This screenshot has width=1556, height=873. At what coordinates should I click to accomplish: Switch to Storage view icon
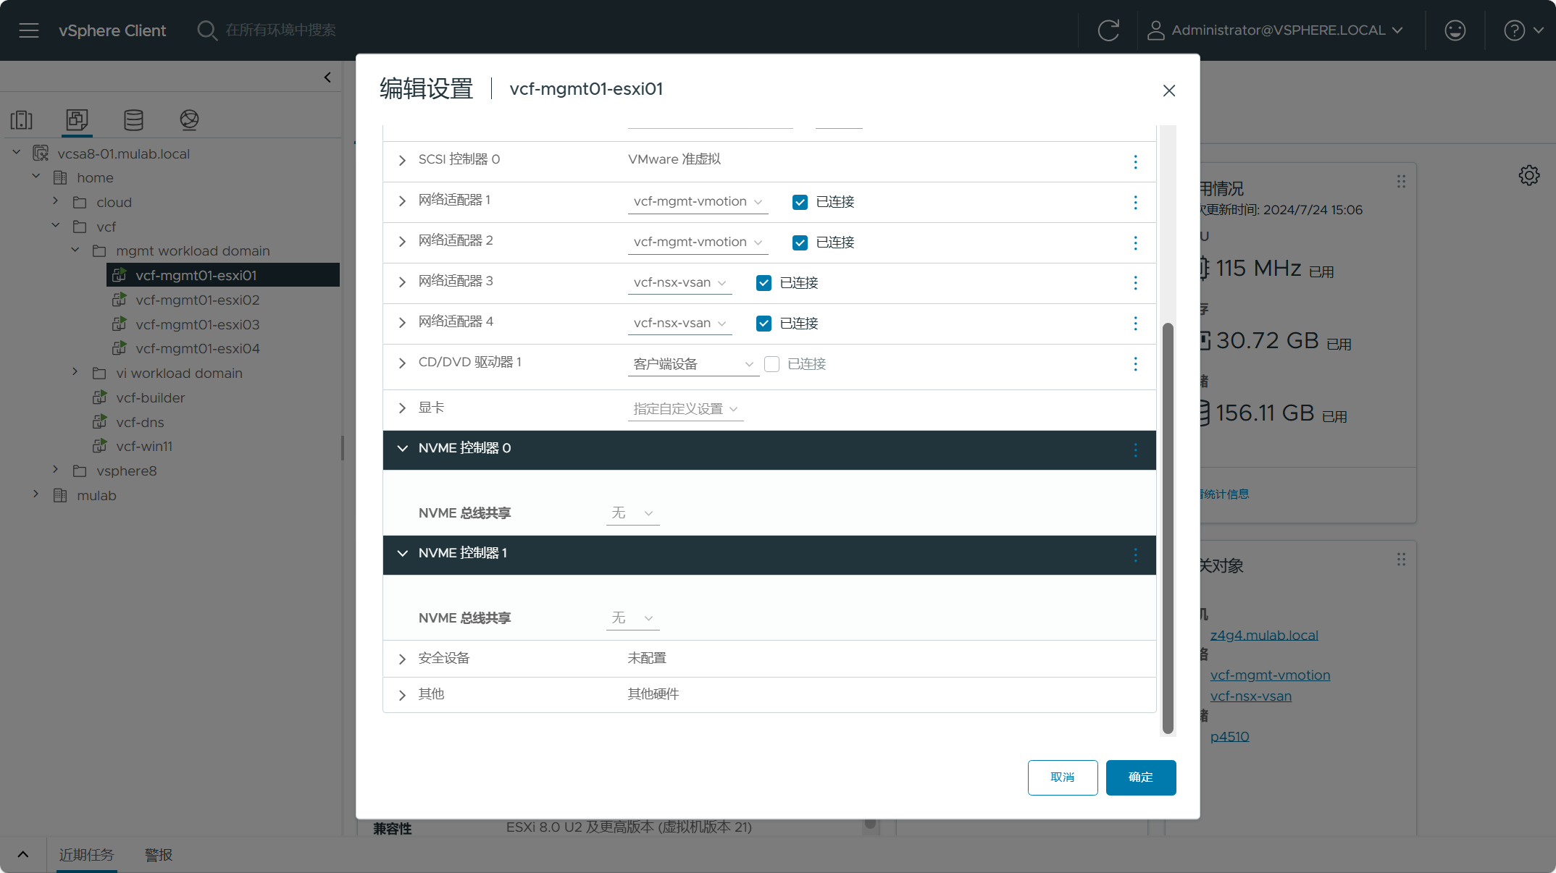point(133,119)
